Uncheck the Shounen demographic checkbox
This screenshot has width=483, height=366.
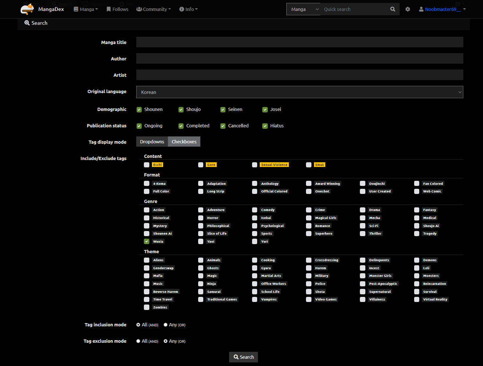coord(139,110)
